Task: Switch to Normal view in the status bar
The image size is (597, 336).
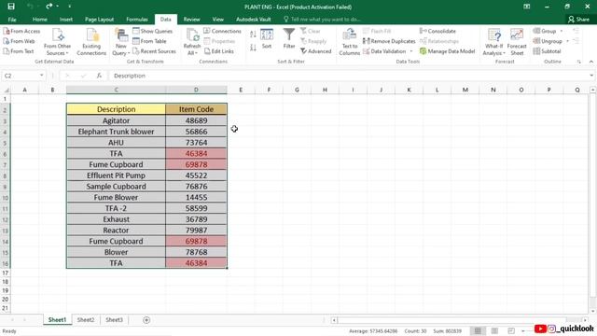Action: pyautogui.click(x=478, y=330)
